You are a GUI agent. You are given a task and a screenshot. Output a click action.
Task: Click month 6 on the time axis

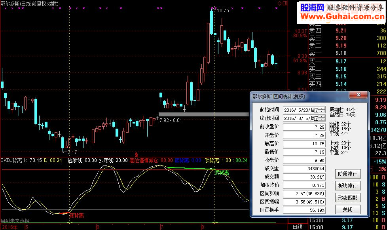click(x=98, y=227)
